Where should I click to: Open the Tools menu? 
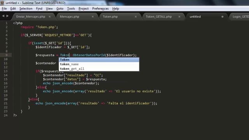click(x=71, y=9)
